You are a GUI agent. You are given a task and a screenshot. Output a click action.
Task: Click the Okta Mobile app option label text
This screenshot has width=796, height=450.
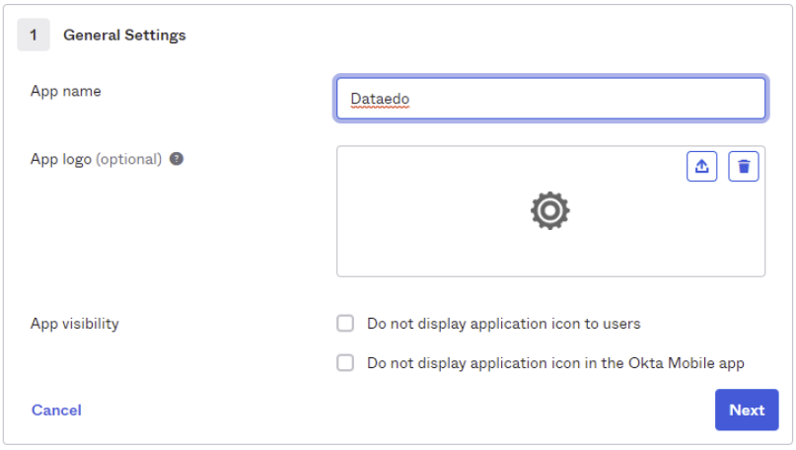click(554, 363)
